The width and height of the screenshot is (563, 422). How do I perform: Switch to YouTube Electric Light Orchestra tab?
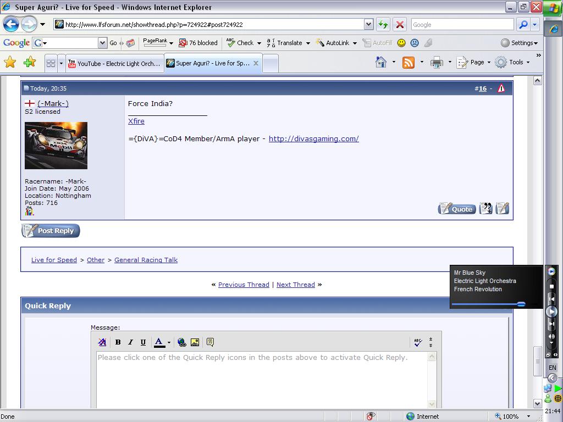(114, 64)
